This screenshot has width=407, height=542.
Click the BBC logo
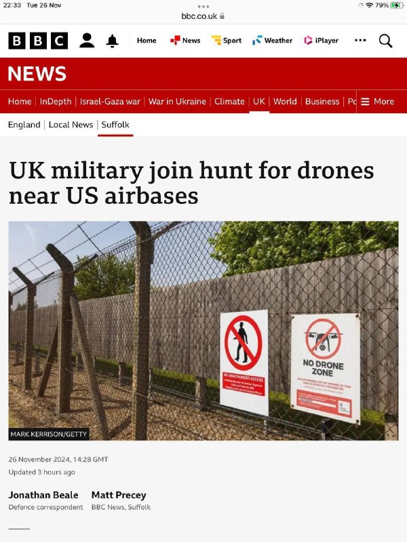tap(38, 41)
